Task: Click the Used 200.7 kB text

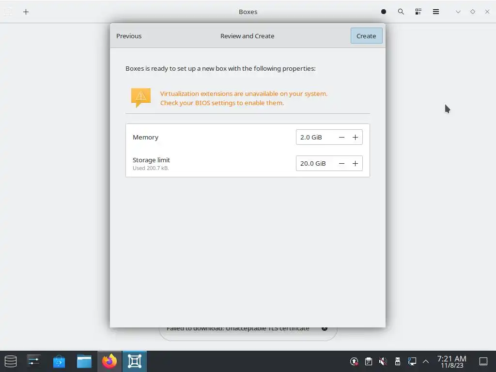Action: click(x=151, y=168)
